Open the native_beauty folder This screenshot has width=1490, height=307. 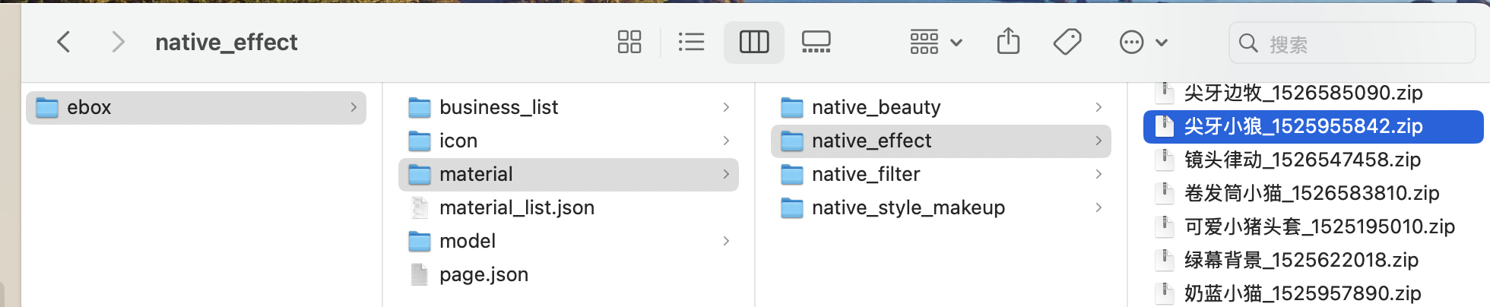click(875, 108)
